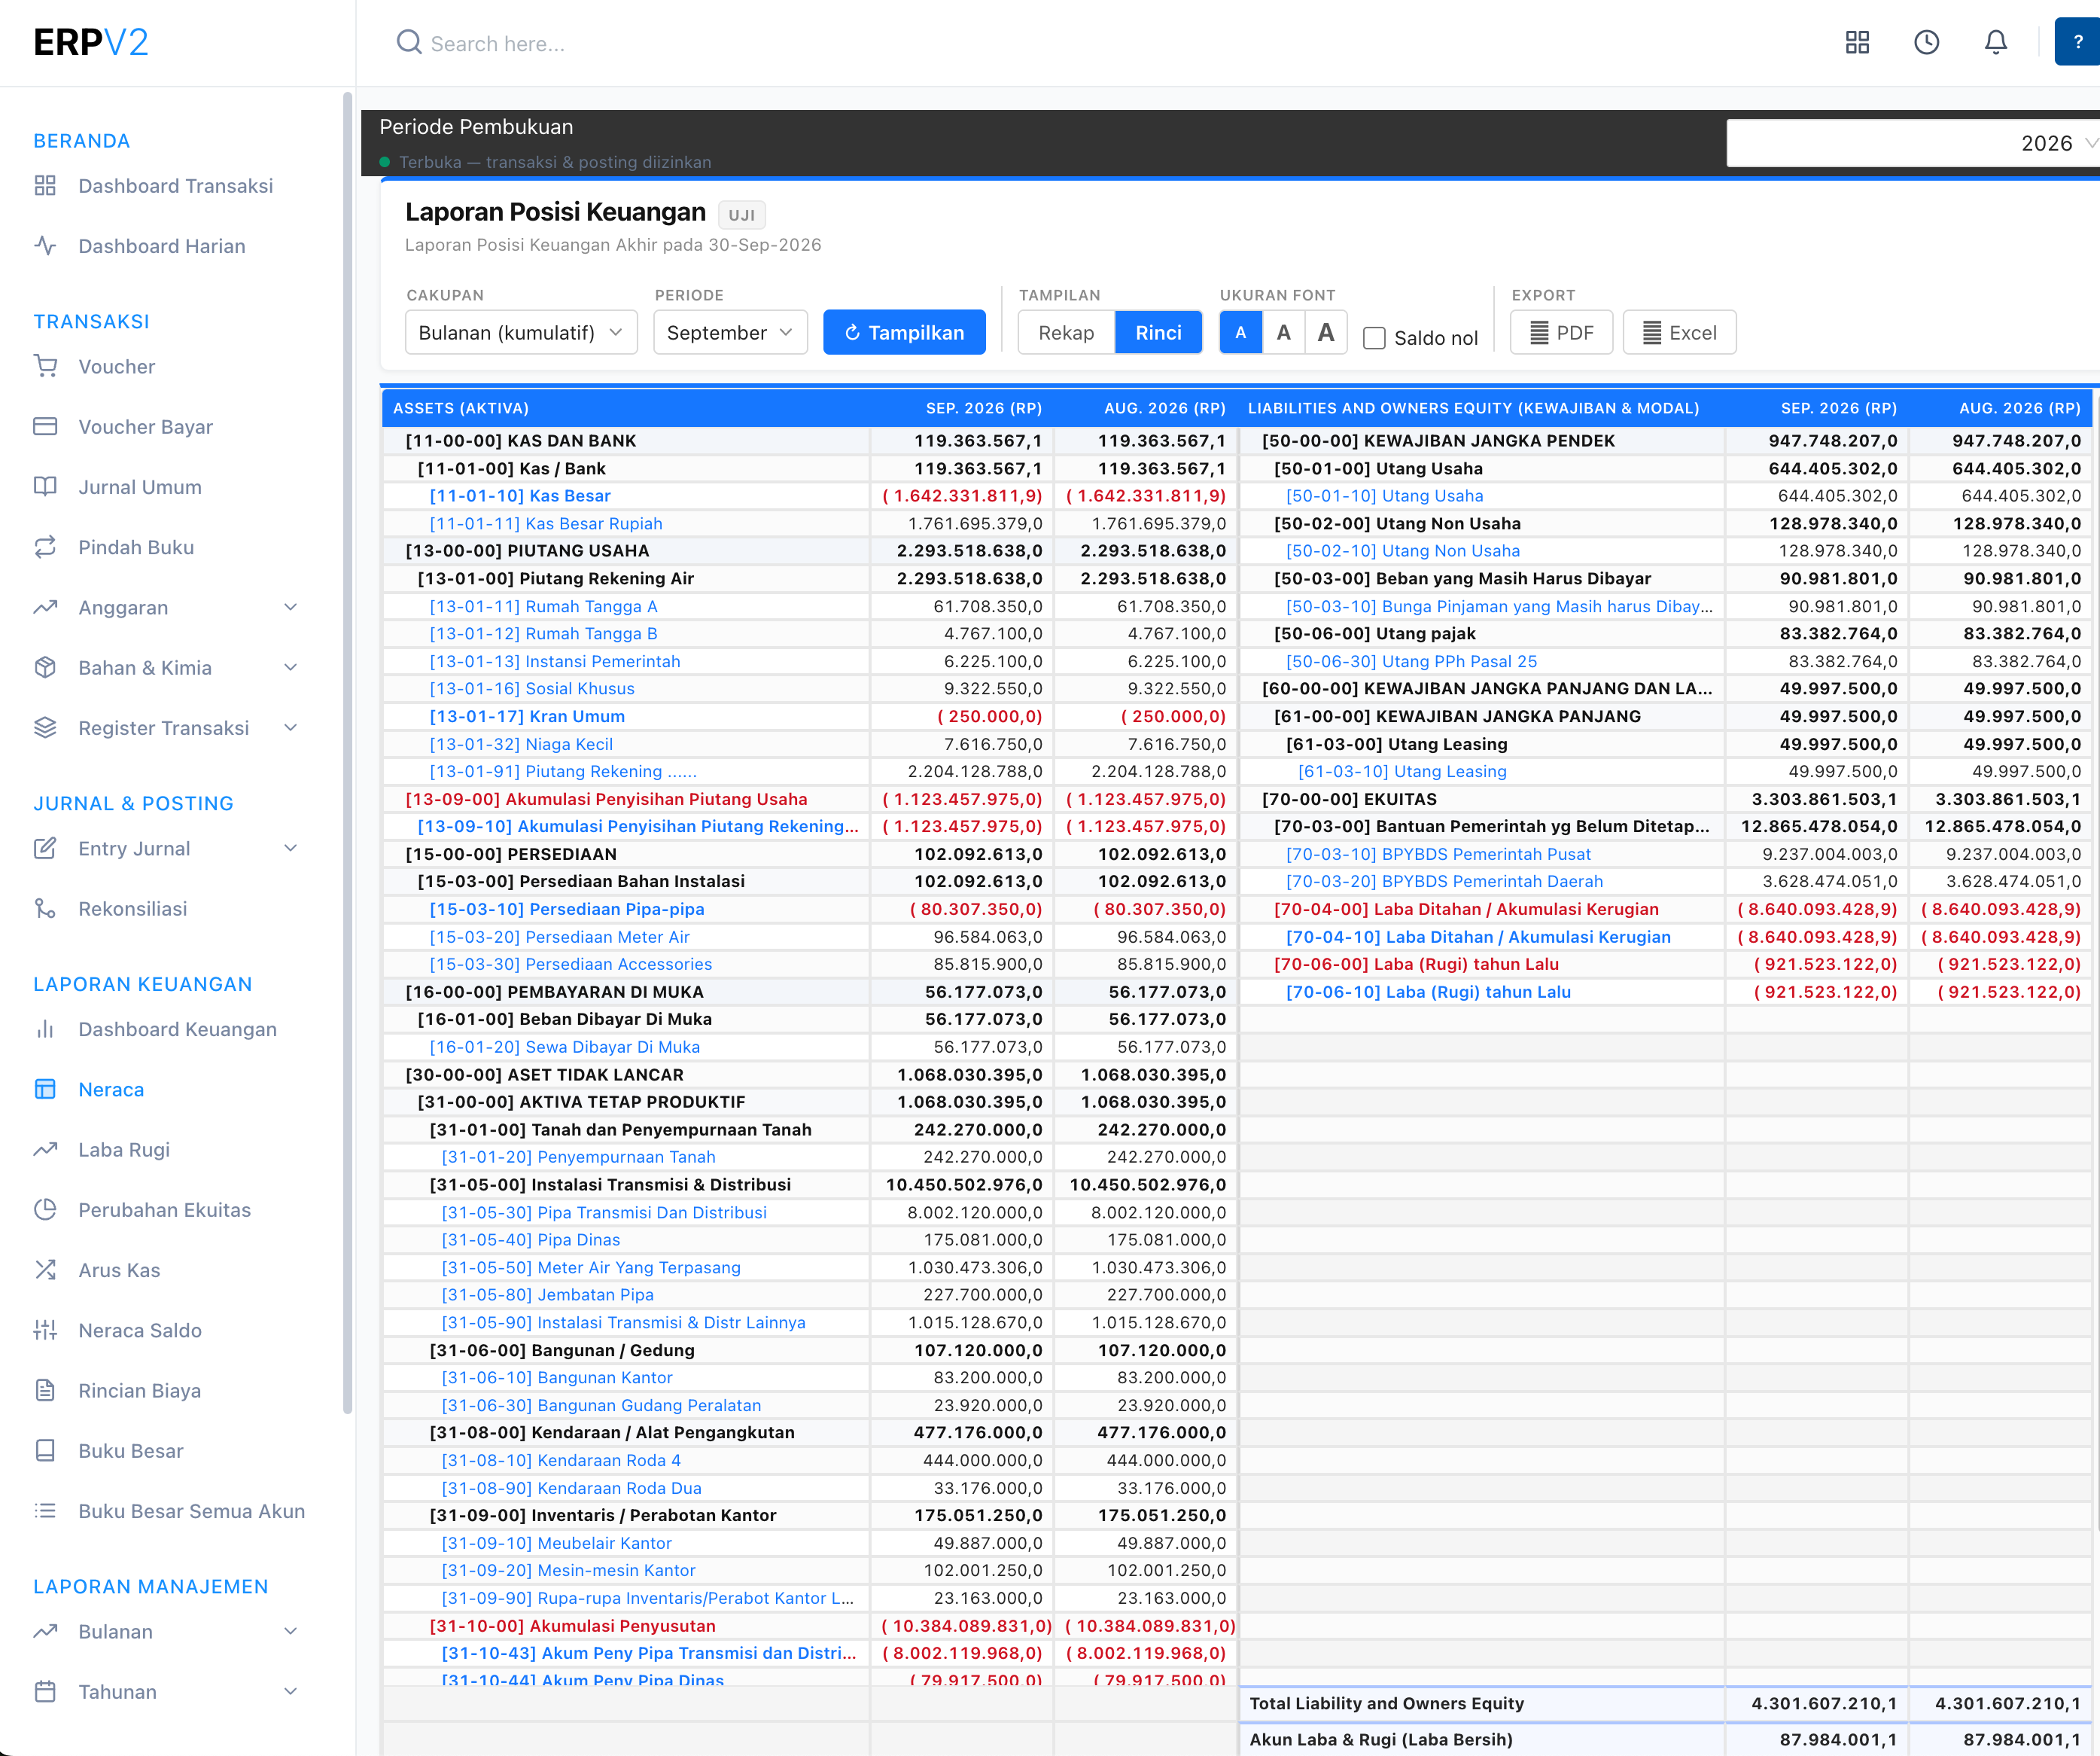Click the Arus Kas shuffle icon
The height and width of the screenshot is (1756, 2100).
(45, 1271)
